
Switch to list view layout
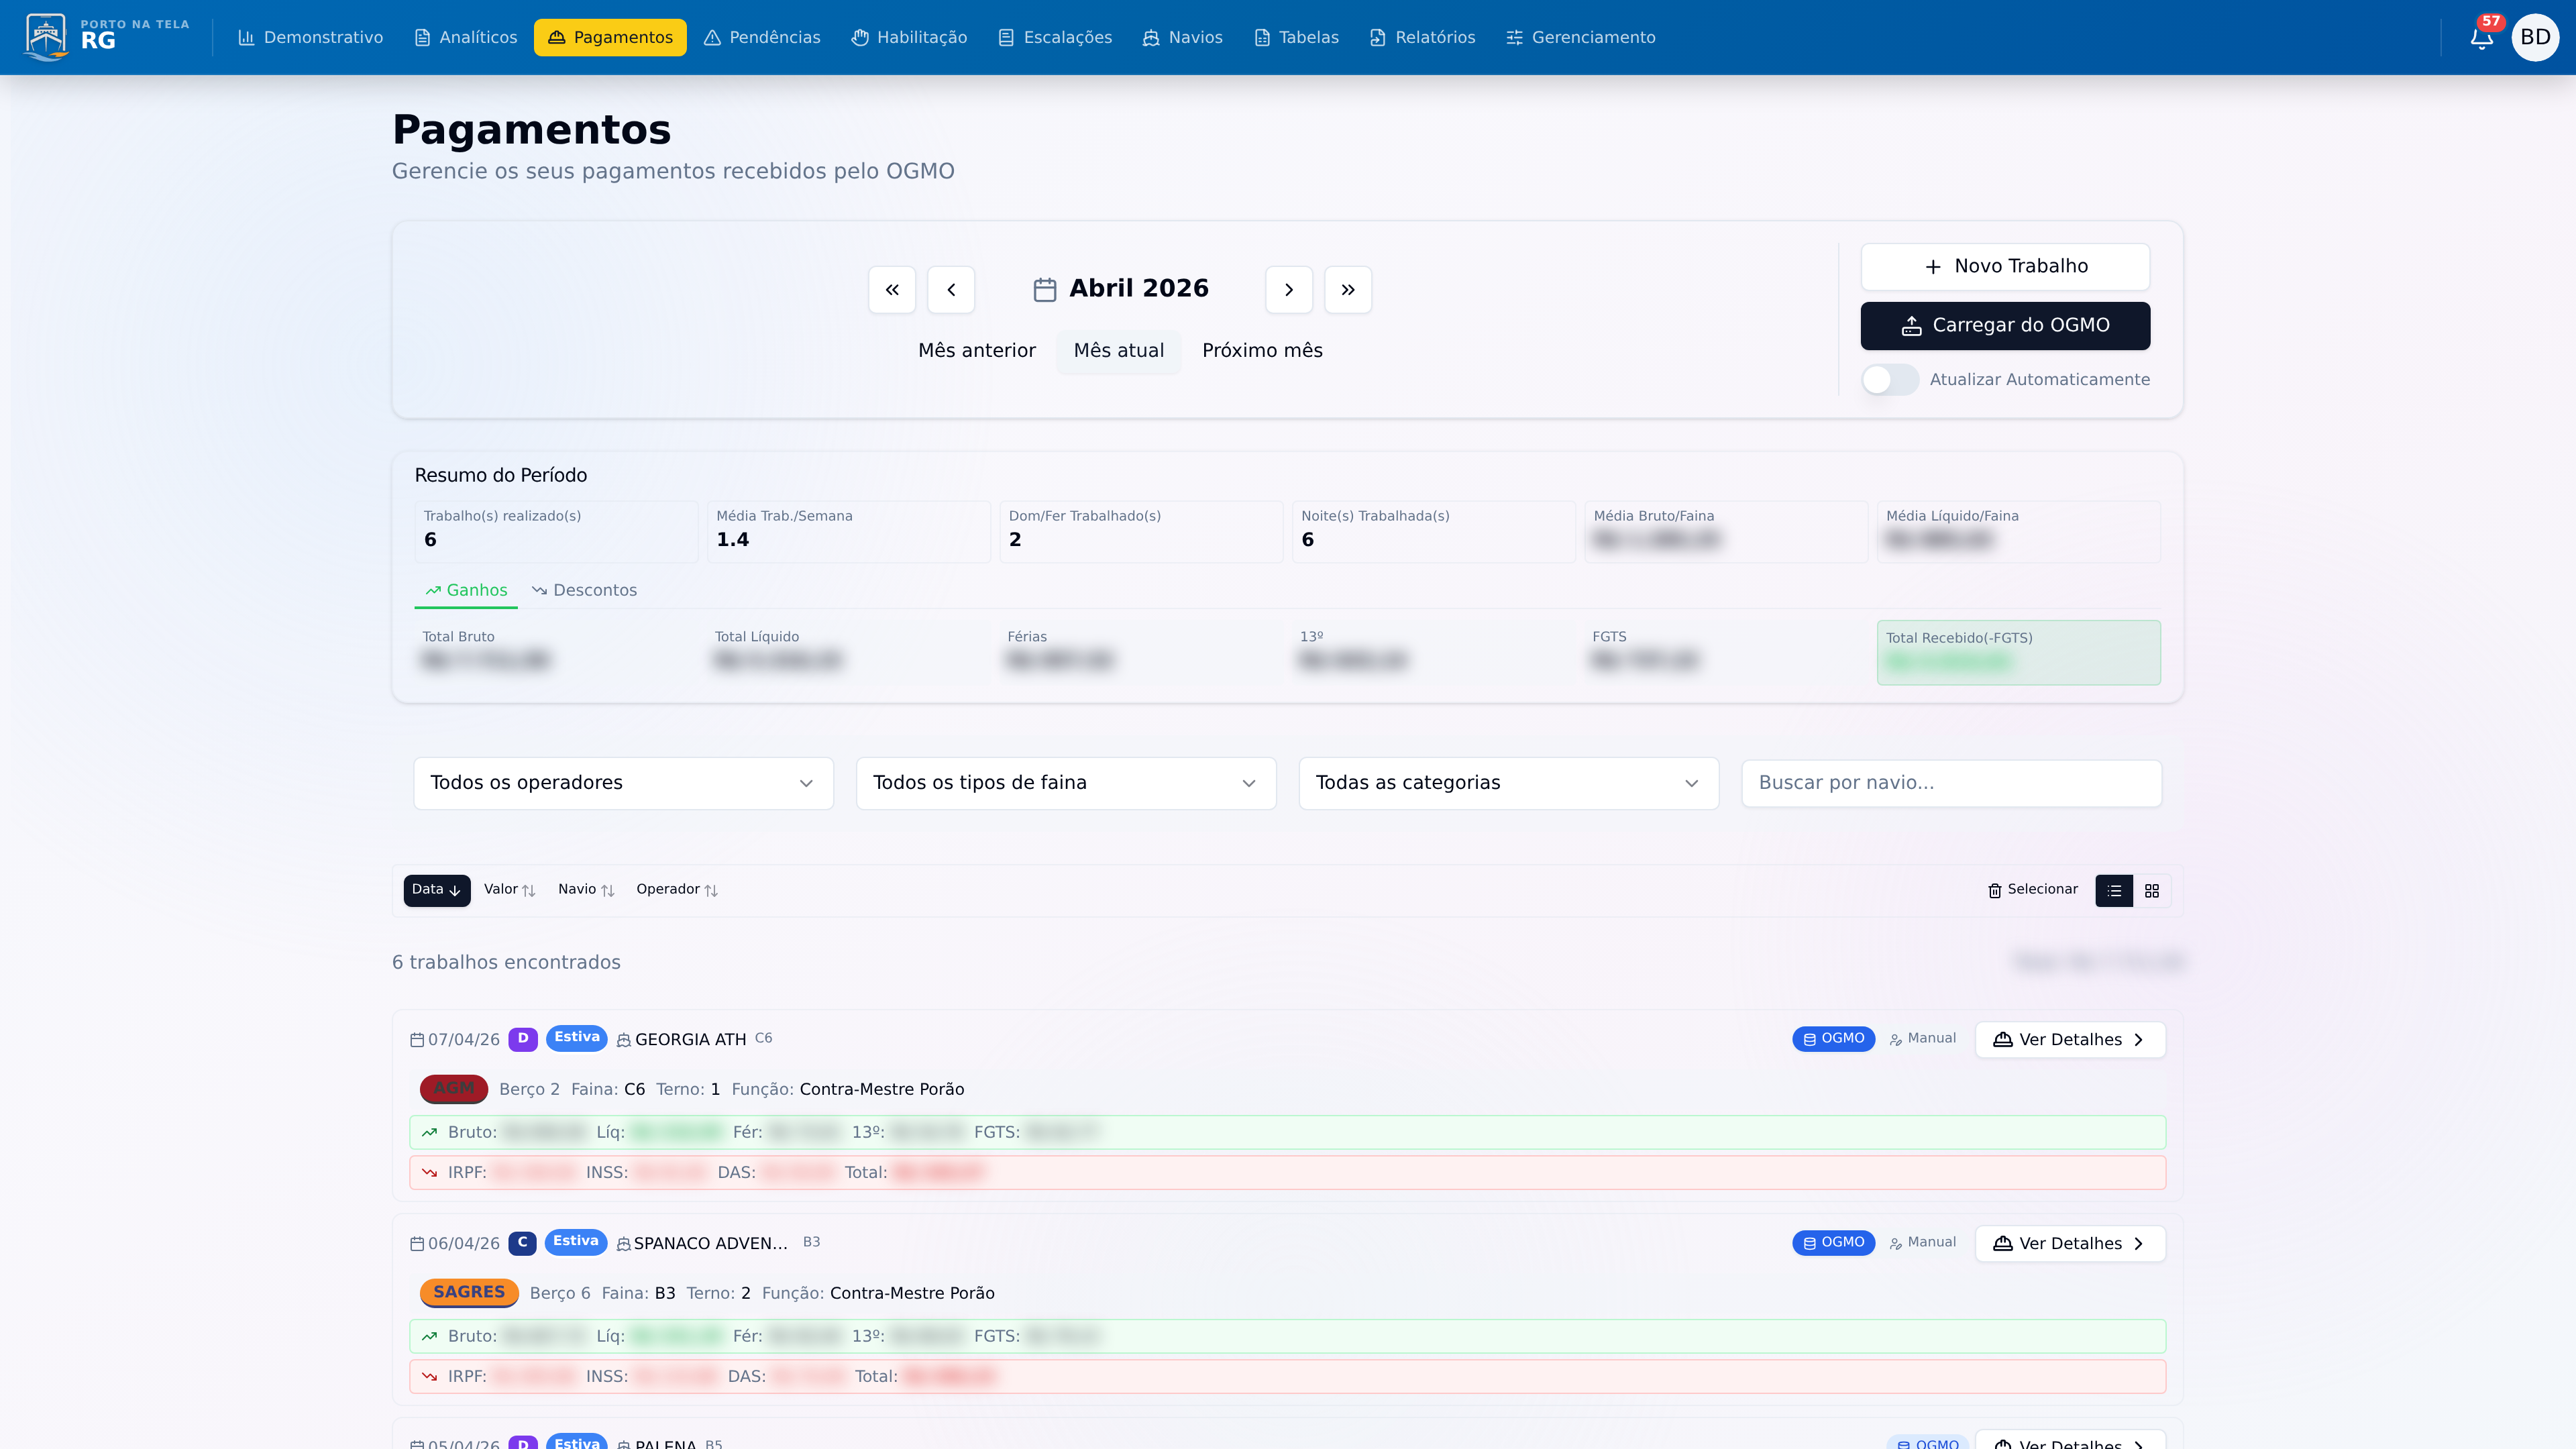2114,890
